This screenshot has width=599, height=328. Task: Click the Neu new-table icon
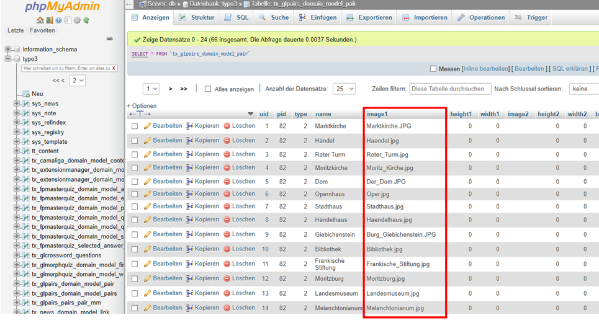coord(26,94)
